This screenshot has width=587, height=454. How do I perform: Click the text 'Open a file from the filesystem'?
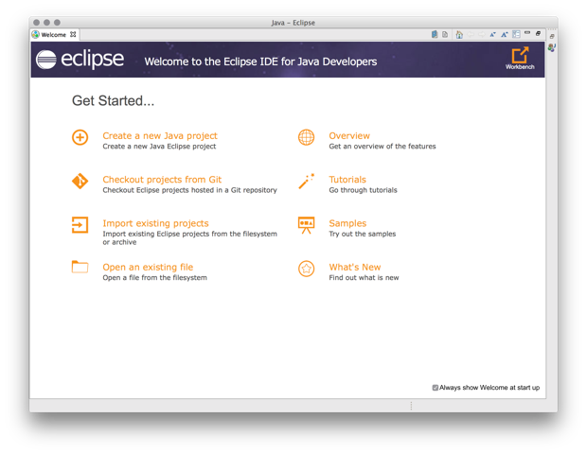(154, 277)
